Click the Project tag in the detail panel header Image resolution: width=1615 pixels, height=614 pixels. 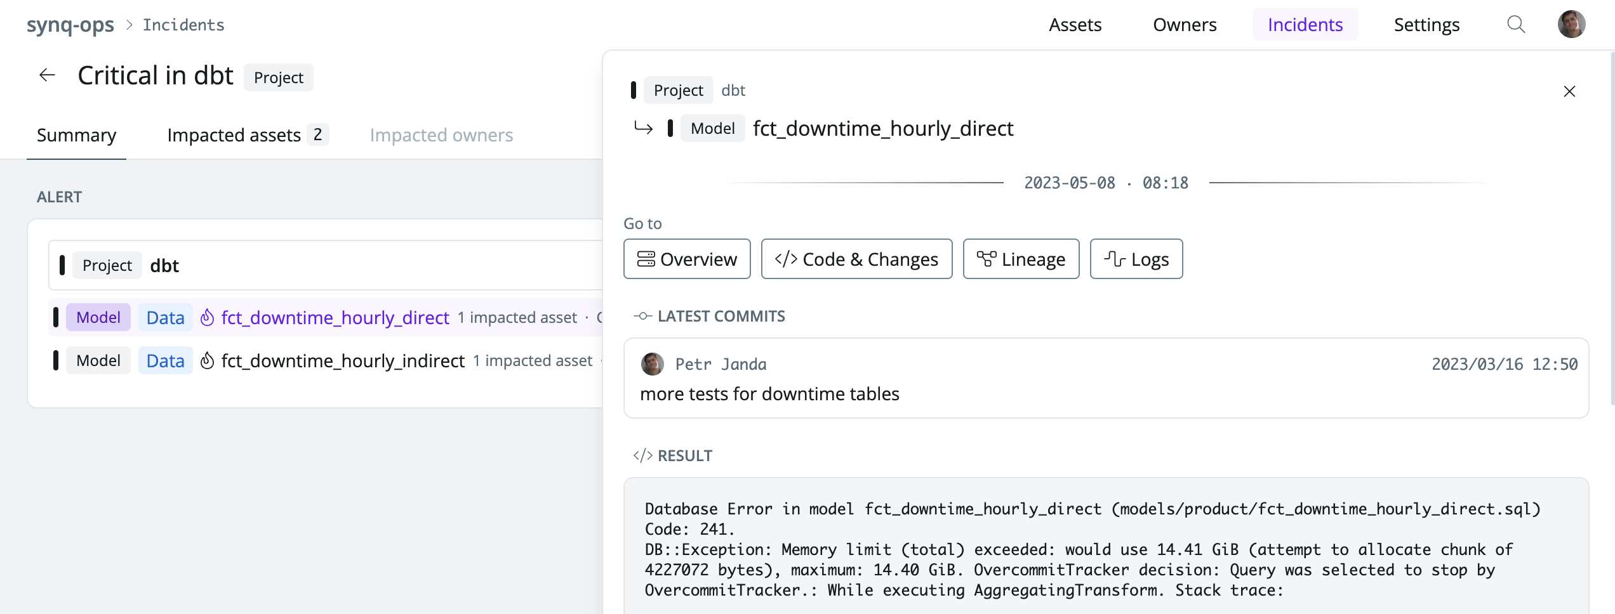tap(678, 90)
